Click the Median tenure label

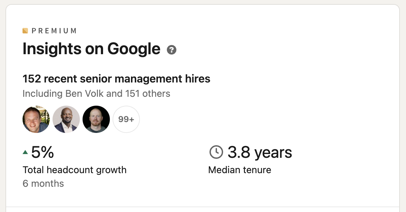(x=240, y=170)
